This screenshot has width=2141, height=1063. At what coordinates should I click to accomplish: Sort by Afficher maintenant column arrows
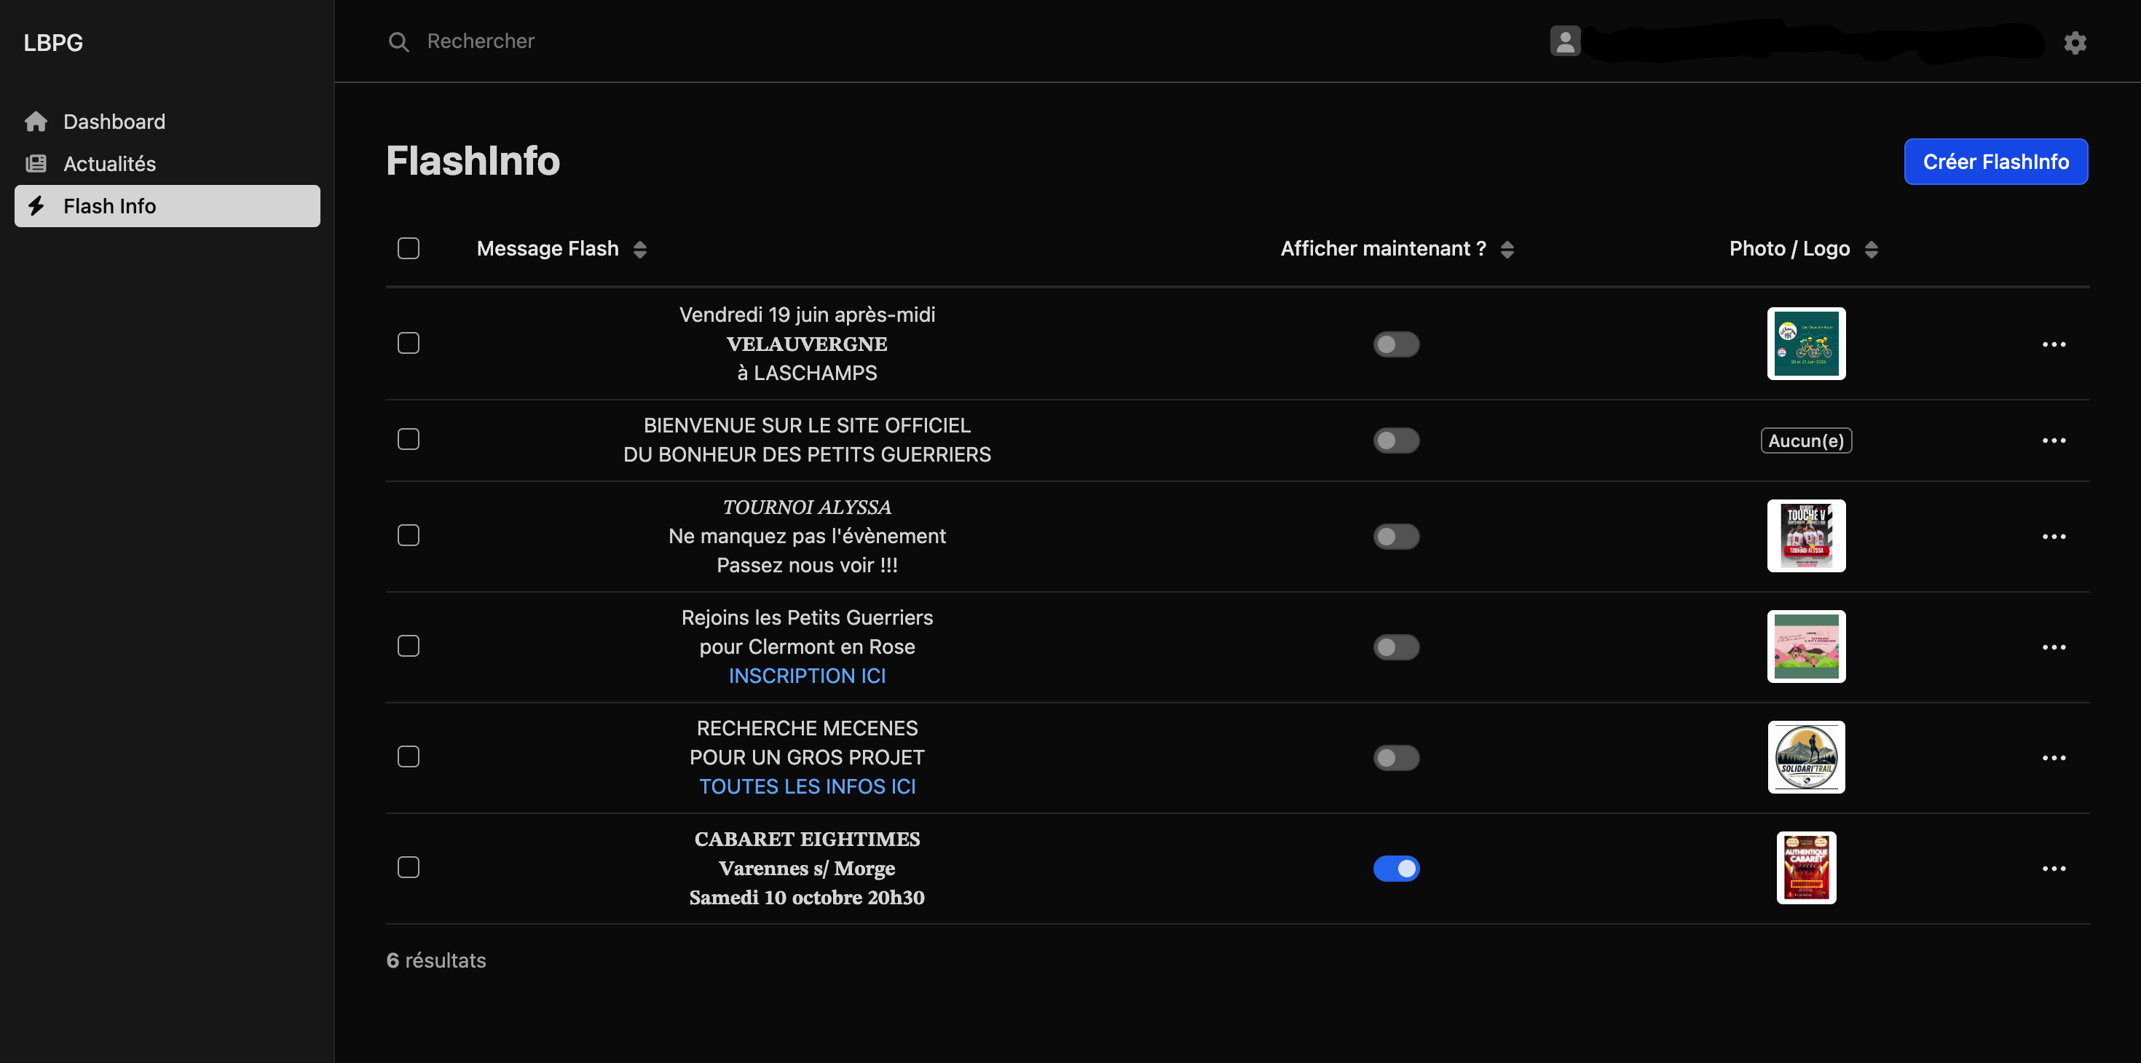[x=1507, y=249]
